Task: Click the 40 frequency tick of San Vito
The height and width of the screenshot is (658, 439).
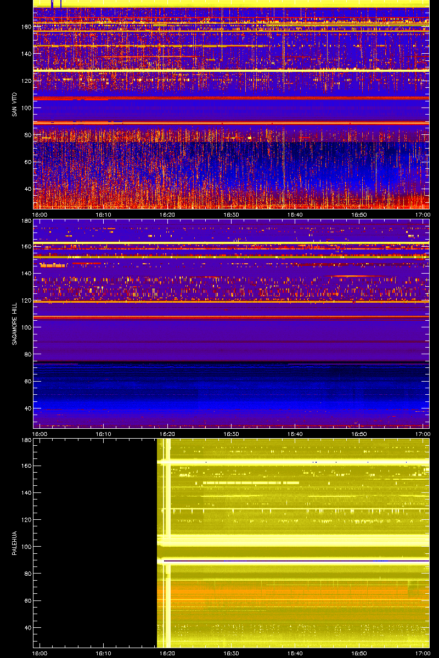Action: pos(27,189)
